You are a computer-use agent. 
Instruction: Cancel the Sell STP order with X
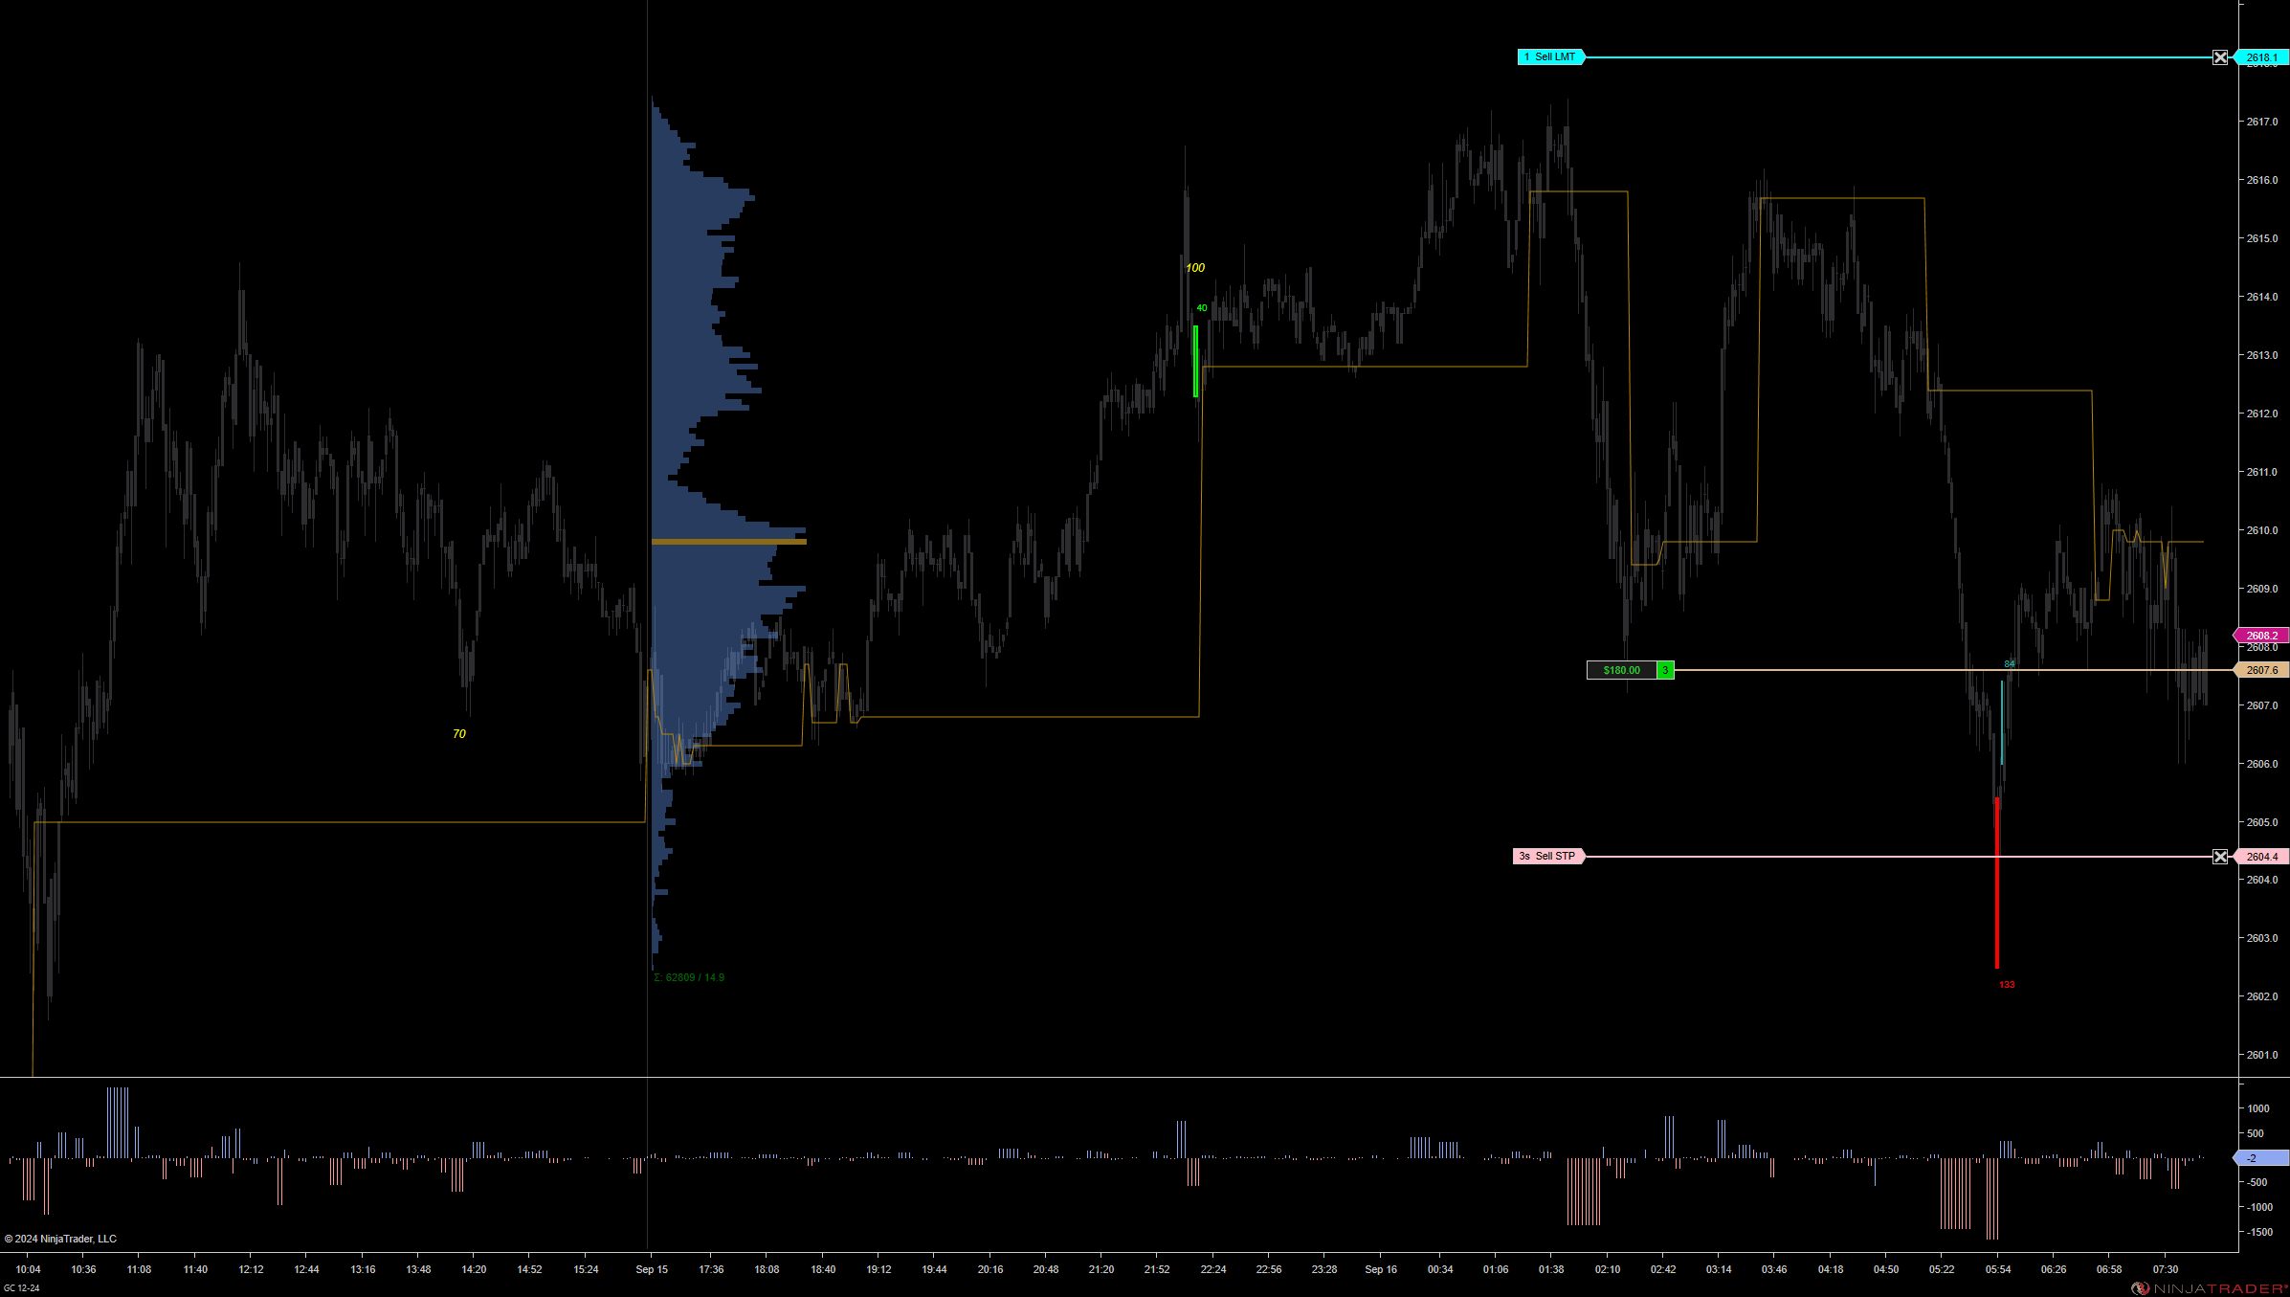click(2220, 857)
